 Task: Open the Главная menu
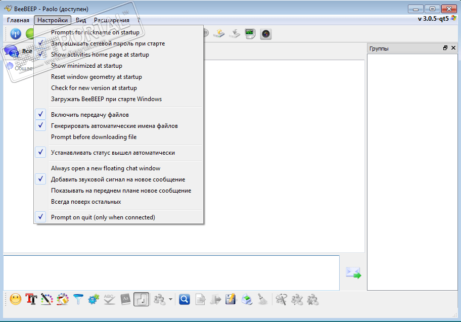(x=18, y=20)
